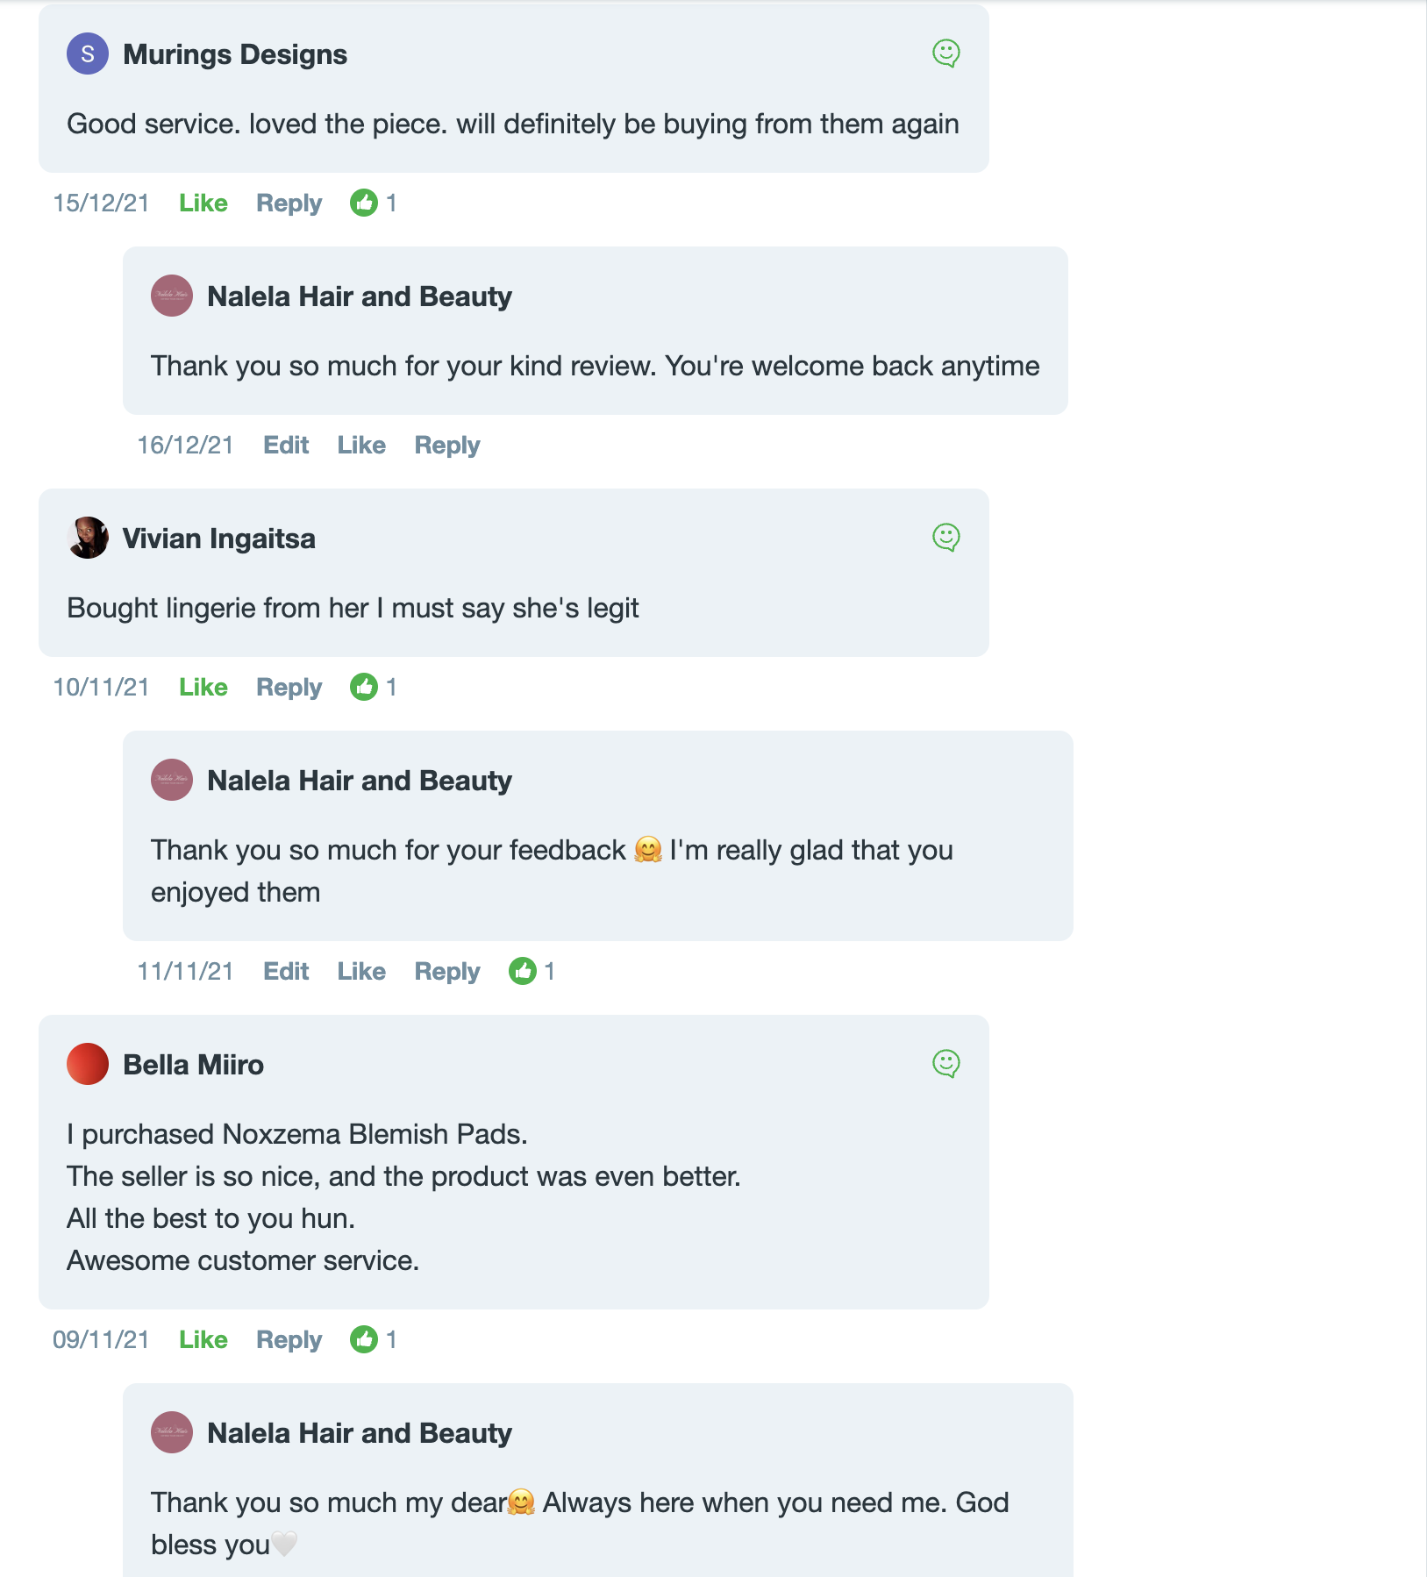Open Murings Designs profile avatar
The image size is (1427, 1577).
click(x=88, y=54)
